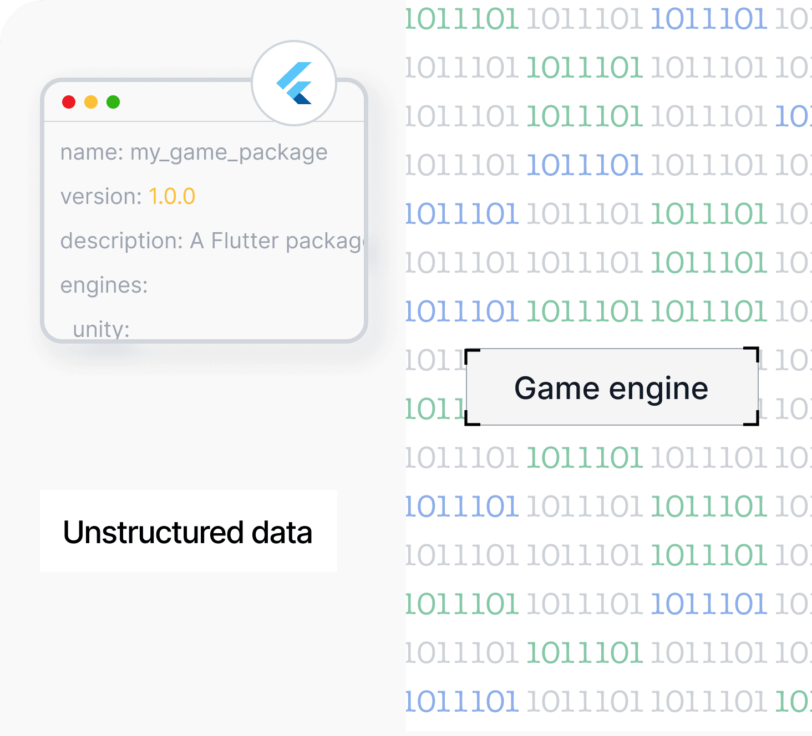Select the name: my_game_package line
812x736 pixels.
point(194,152)
